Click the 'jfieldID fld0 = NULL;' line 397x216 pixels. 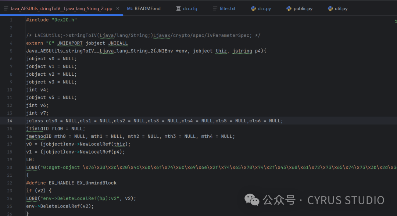tap(56, 129)
